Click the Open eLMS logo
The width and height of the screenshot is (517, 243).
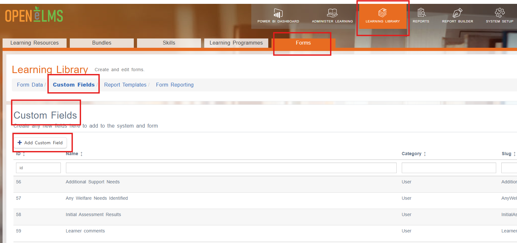(x=34, y=15)
